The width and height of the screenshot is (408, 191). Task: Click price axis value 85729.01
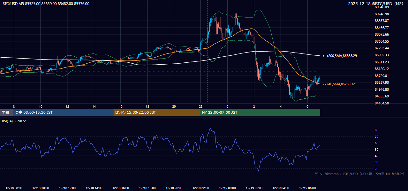[x=382, y=76]
